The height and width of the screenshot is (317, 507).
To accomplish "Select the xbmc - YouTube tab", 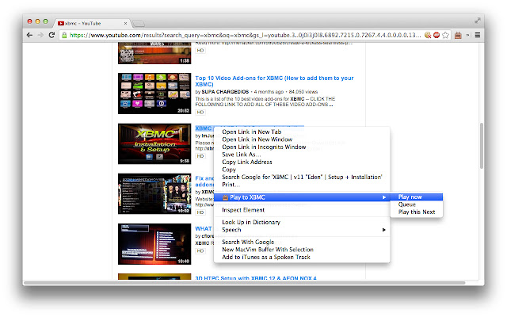I will point(92,23).
